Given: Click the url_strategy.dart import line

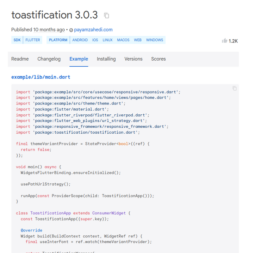Looking at the screenshot, I should click(x=81, y=121).
